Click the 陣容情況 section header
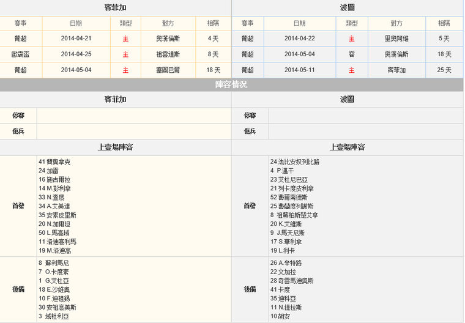 231,84
